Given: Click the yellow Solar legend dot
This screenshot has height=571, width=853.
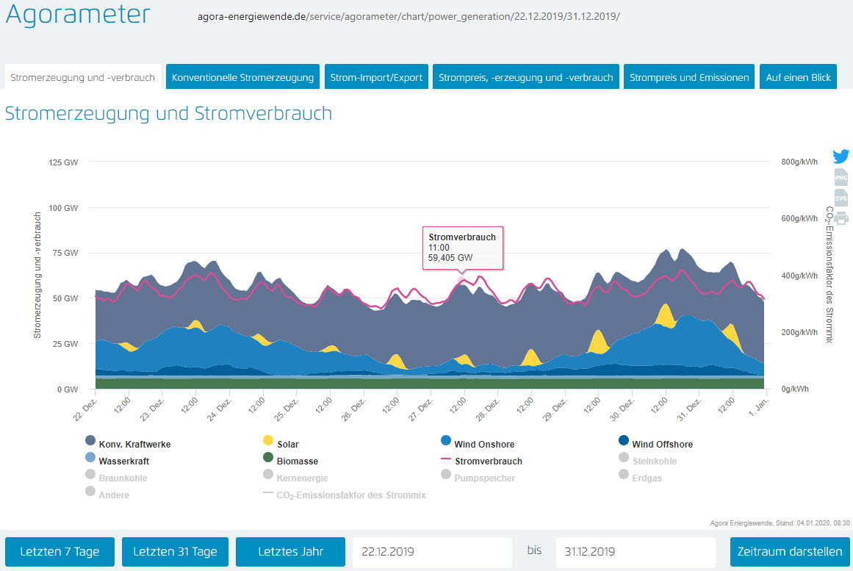Looking at the screenshot, I should click(x=268, y=441).
